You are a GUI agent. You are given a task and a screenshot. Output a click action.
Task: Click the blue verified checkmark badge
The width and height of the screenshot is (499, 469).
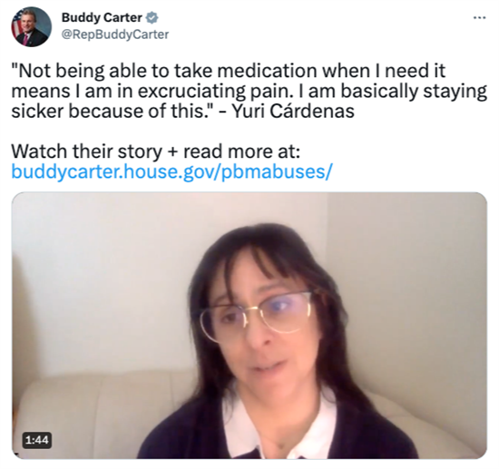[152, 18]
